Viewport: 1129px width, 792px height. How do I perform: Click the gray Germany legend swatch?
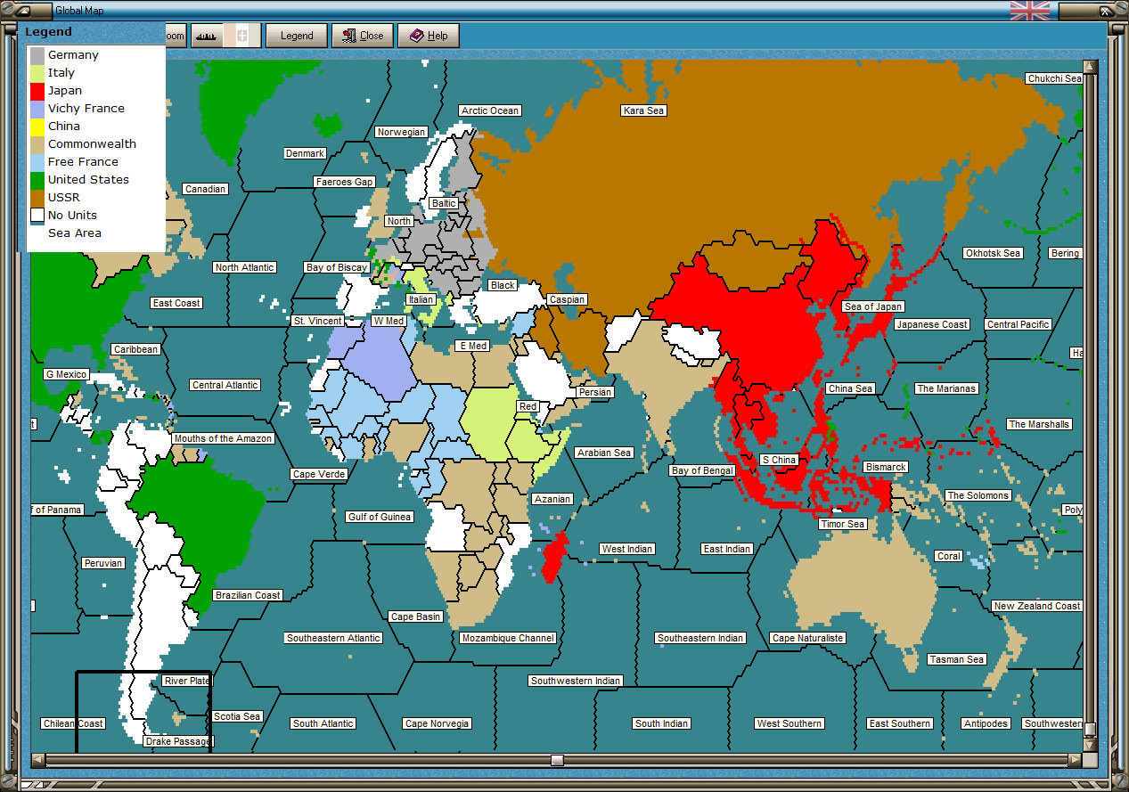point(37,54)
